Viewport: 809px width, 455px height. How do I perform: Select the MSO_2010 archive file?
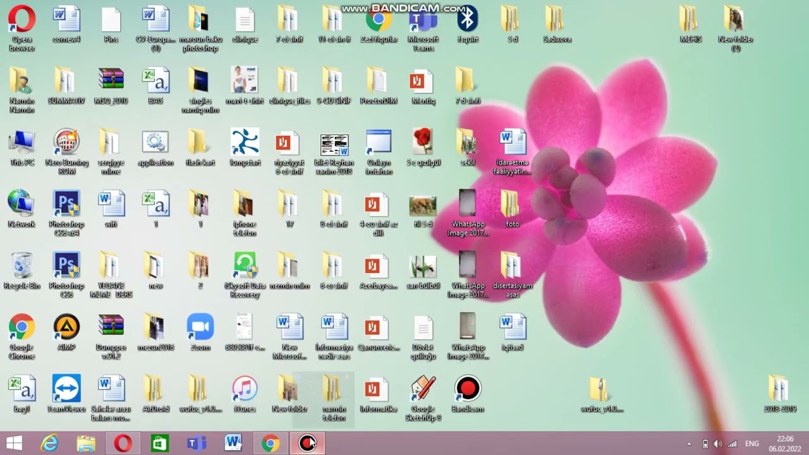111,85
